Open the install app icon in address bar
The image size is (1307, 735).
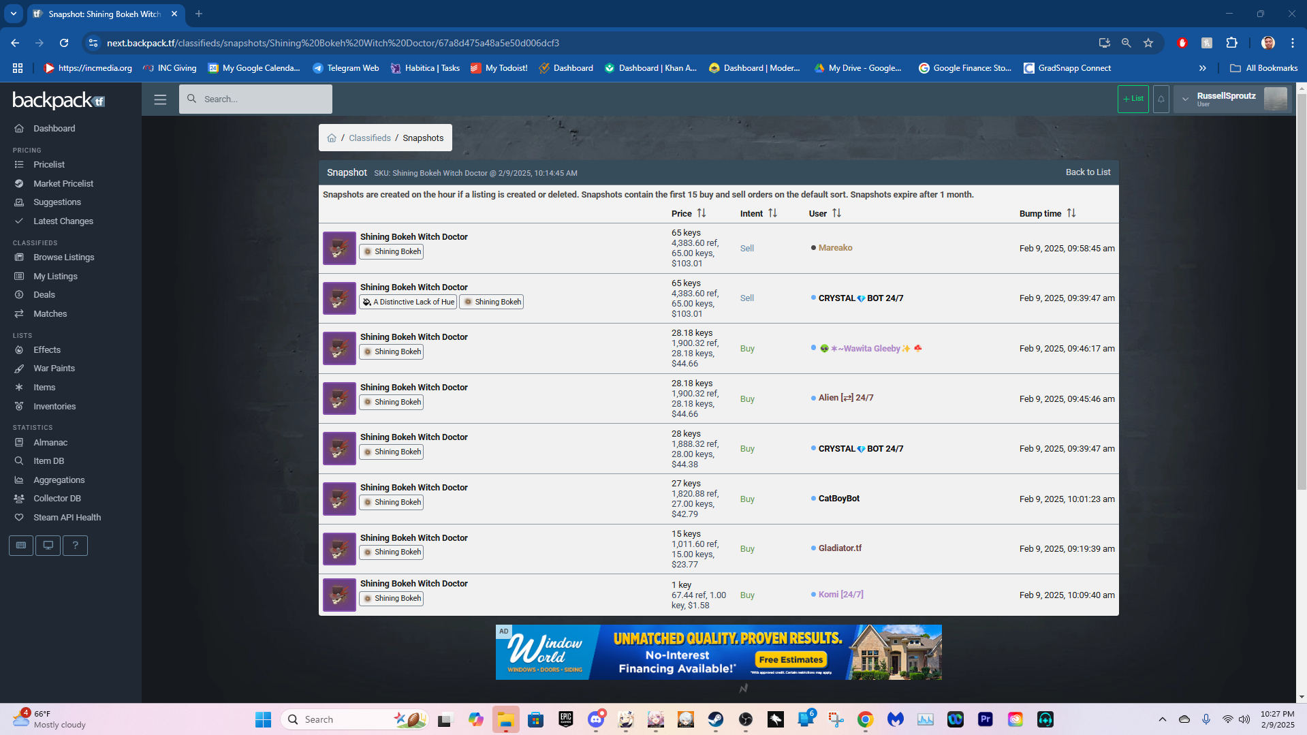point(1105,43)
